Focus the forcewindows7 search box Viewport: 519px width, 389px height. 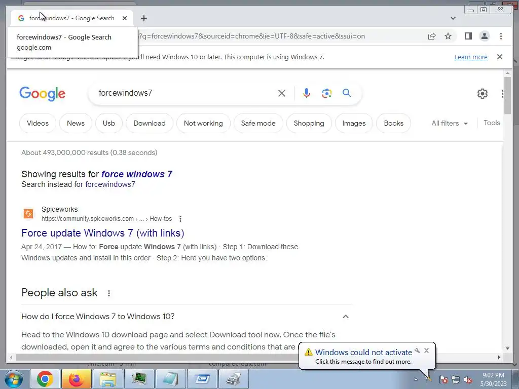[x=186, y=93]
